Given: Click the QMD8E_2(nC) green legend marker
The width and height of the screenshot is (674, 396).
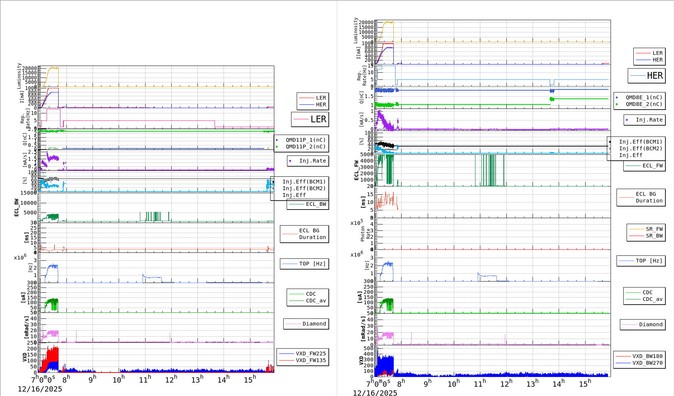Looking at the screenshot, I should click(x=617, y=104).
